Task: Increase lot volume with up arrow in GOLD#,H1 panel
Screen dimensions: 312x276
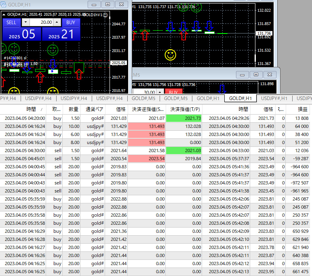Action: [x=57, y=22]
